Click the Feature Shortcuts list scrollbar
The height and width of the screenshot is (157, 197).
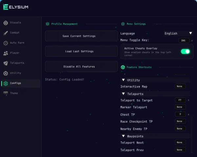tap(192, 134)
